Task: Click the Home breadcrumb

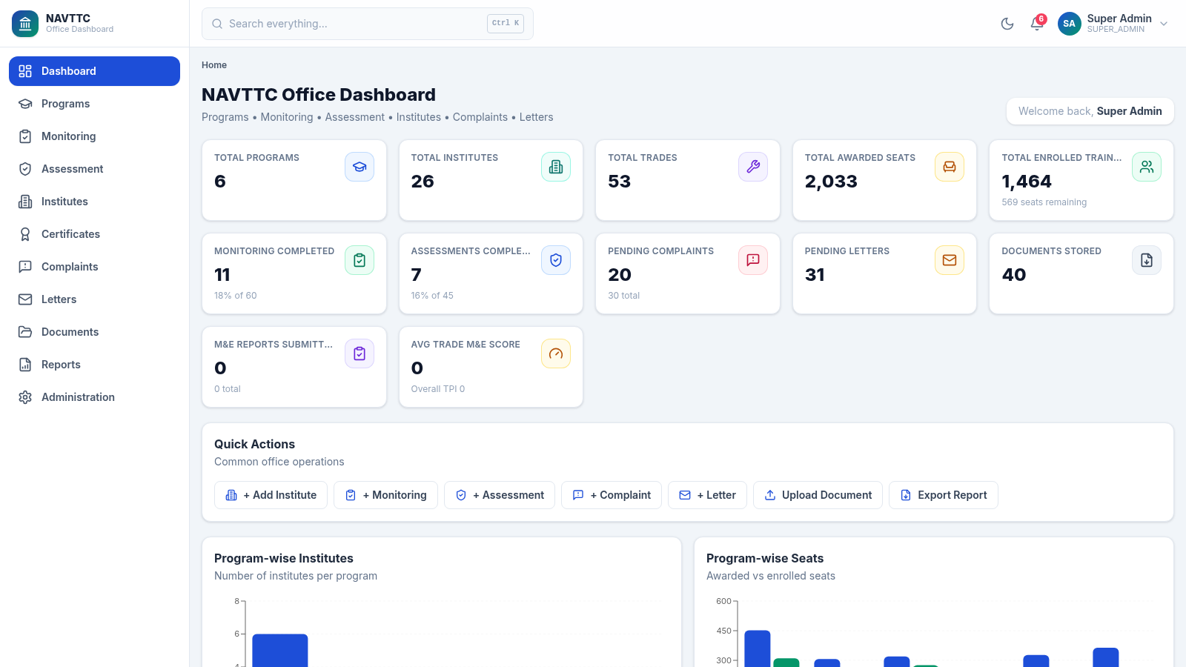Action: tap(214, 65)
